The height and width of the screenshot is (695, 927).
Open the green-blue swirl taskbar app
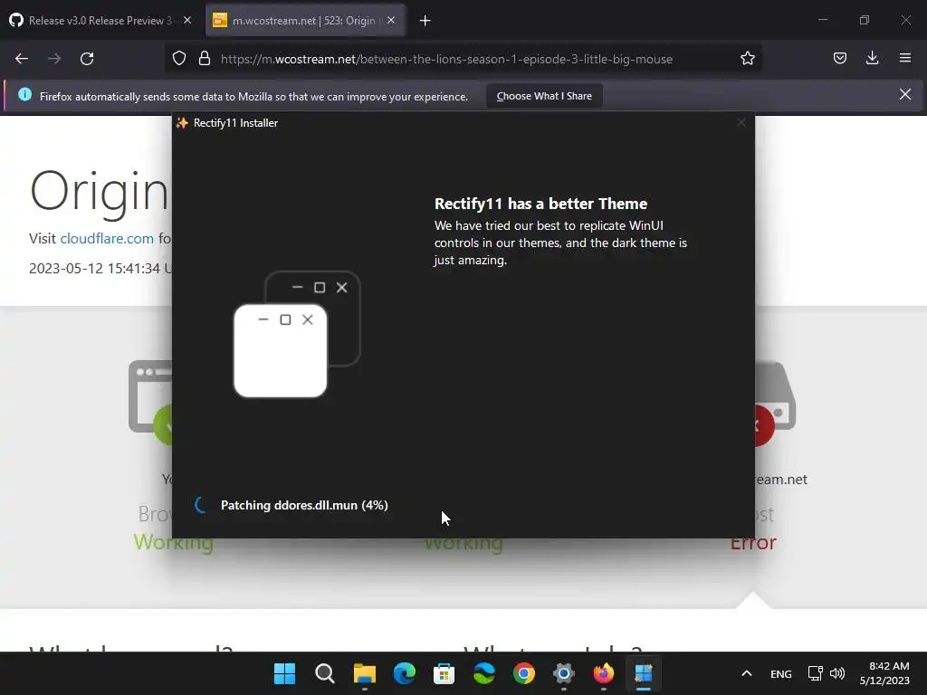484,673
